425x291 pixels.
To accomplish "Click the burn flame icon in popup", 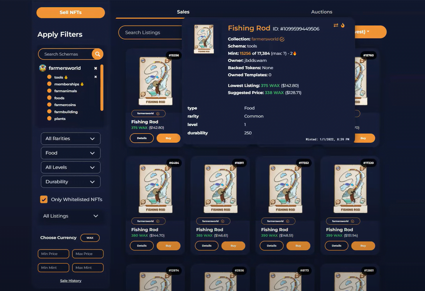I will coord(343,25).
